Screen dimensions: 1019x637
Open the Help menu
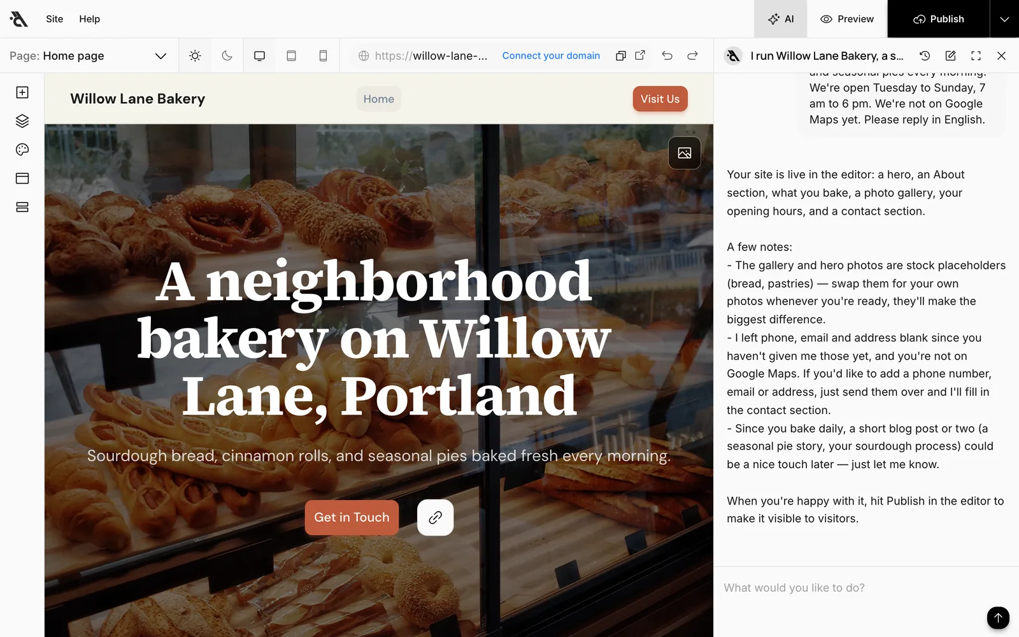point(90,19)
